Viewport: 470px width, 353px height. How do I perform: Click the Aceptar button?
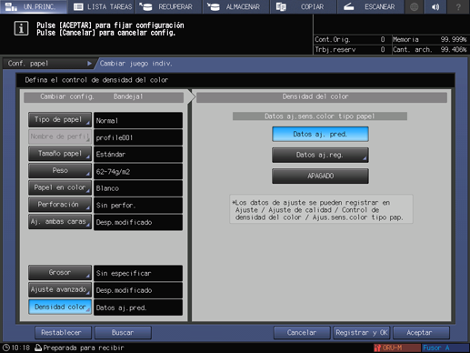(x=421, y=333)
